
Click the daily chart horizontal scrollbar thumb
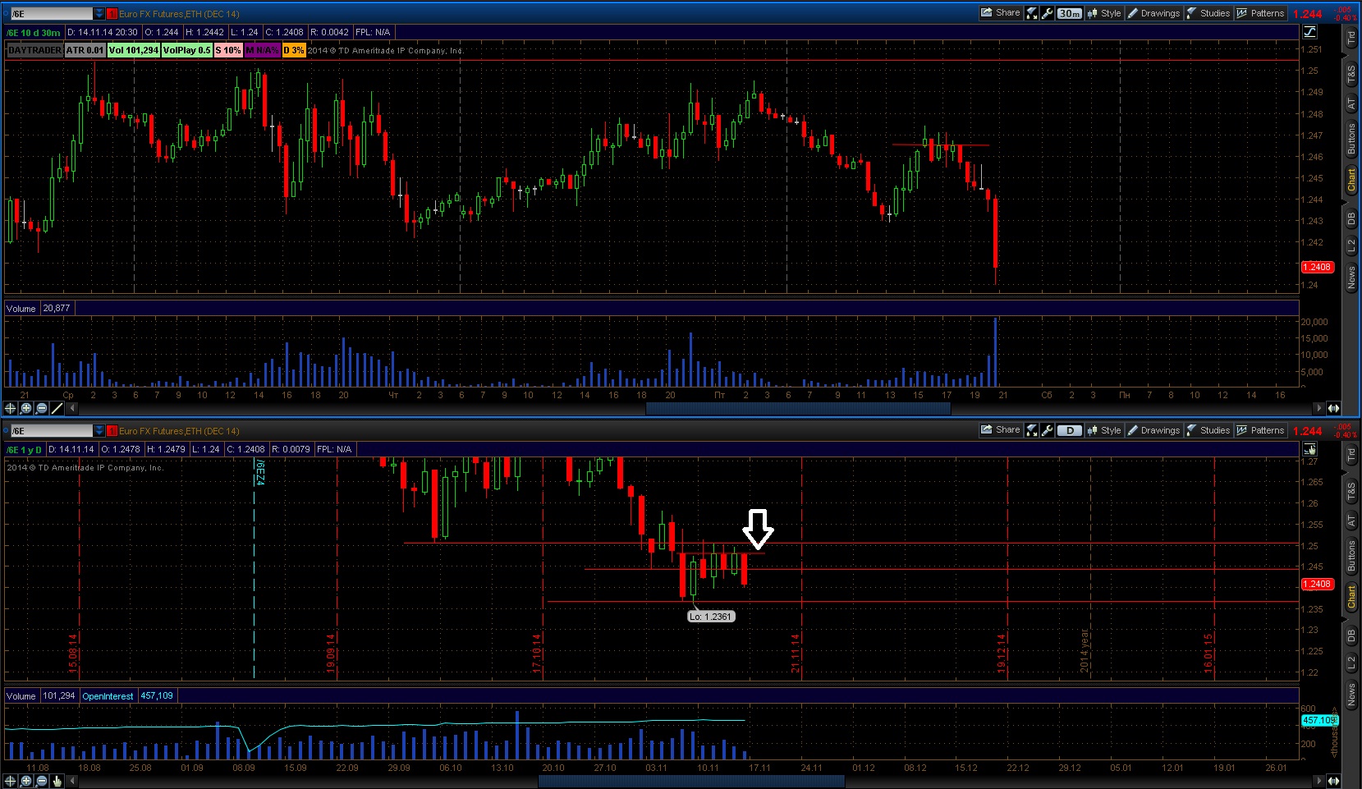coord(691,781)
